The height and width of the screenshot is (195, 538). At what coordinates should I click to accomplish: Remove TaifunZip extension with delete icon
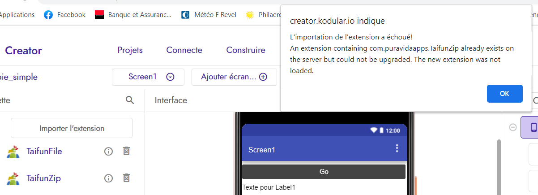126,178
